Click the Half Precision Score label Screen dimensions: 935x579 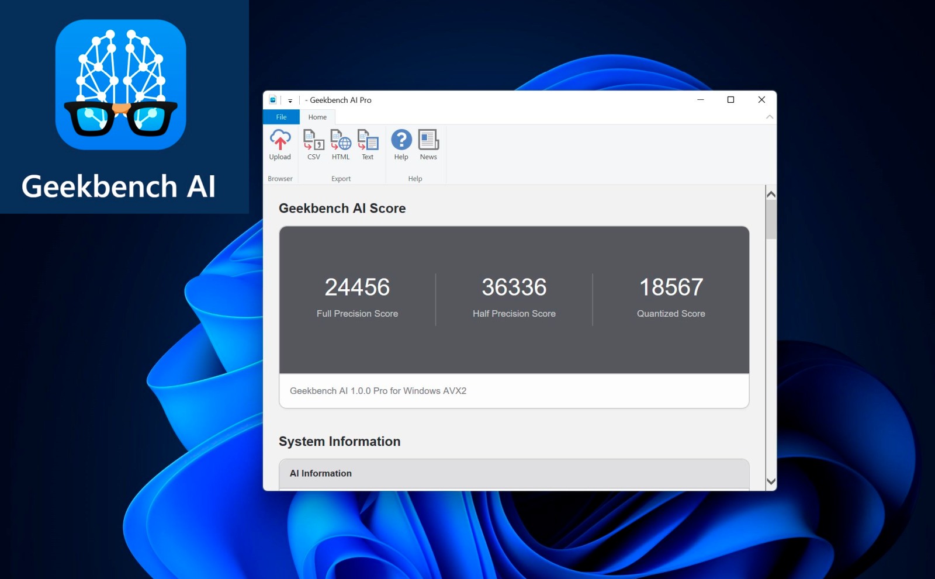tap(514, 314)
